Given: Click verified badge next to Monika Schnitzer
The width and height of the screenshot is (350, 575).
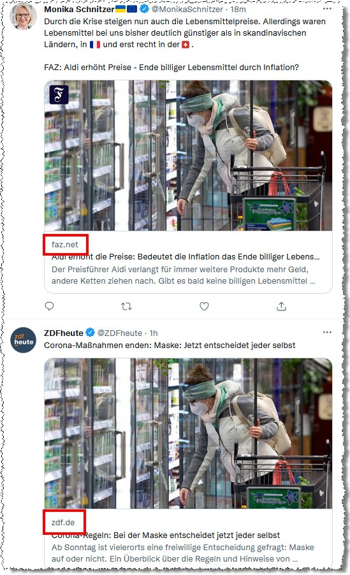Looking at the screenshot, I should coord(145,9).
